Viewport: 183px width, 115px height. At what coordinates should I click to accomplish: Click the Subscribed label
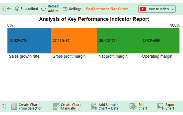pyautogui.click(x=29, y=9)
